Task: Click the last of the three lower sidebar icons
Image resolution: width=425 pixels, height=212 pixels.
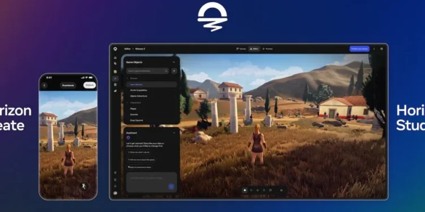Action: tap(115, 186)
